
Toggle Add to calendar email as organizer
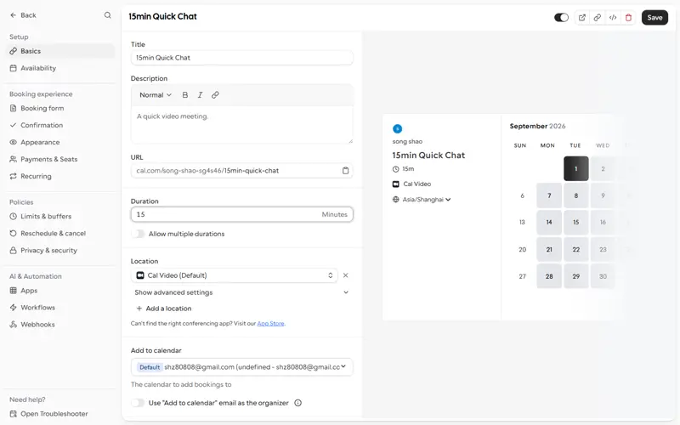point(138,403)
